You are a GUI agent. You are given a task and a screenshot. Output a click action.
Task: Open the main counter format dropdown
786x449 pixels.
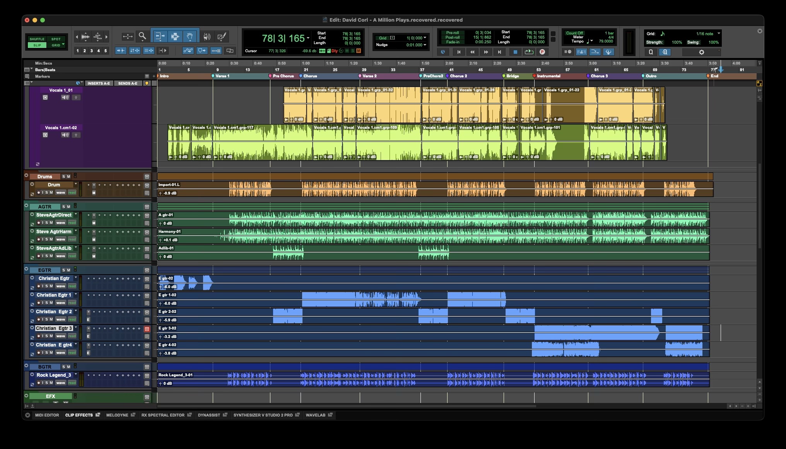(308, 38)
